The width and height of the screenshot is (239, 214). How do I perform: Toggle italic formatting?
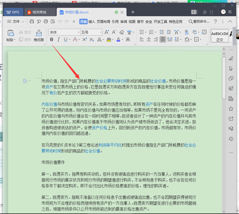tap(59, 39)
